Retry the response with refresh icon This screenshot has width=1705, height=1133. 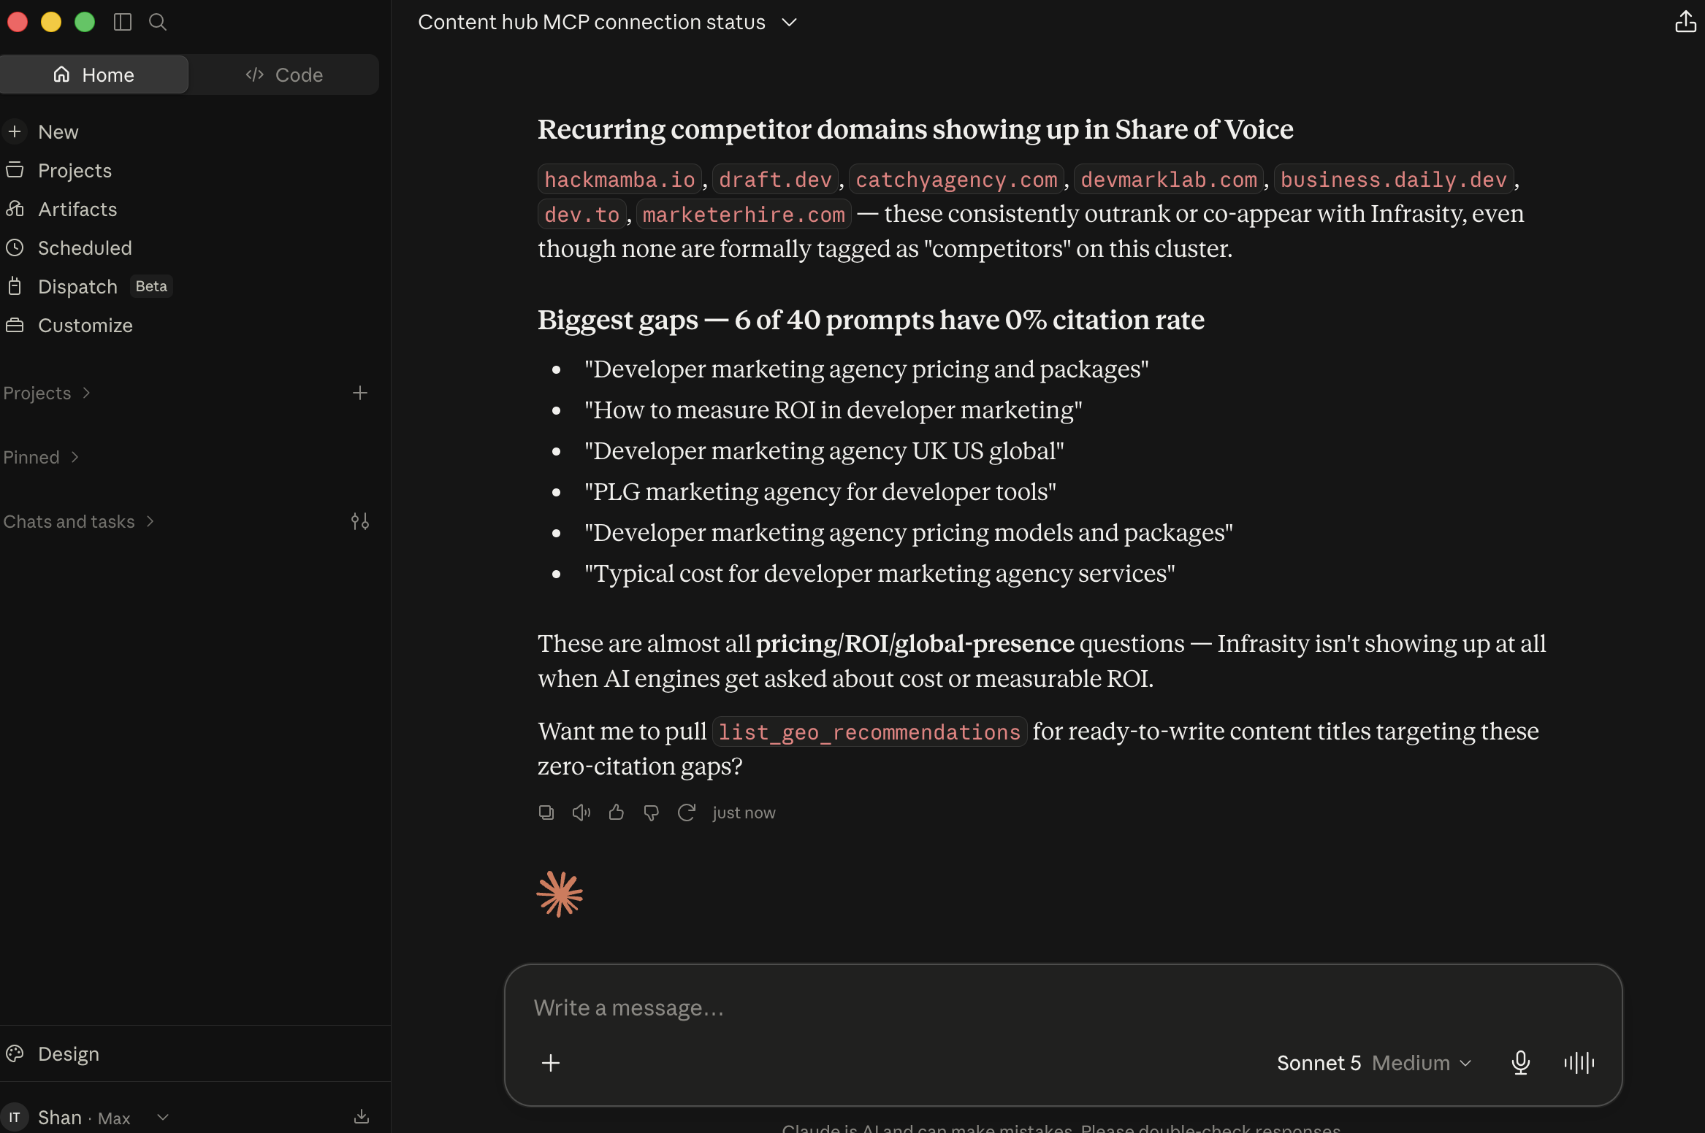point(687,812)
